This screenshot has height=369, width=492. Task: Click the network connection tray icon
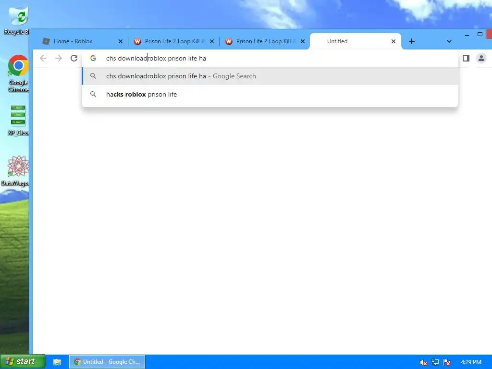[x=435, y=362]
